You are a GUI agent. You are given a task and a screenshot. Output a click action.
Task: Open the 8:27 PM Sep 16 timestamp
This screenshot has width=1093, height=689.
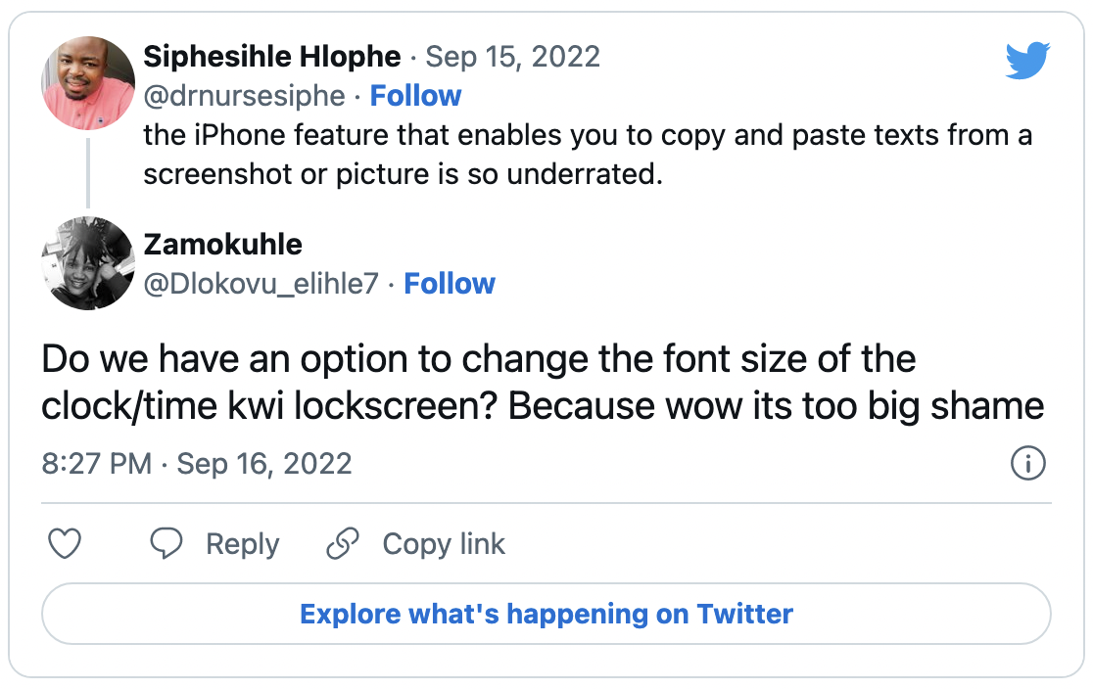tap(194, 464)
